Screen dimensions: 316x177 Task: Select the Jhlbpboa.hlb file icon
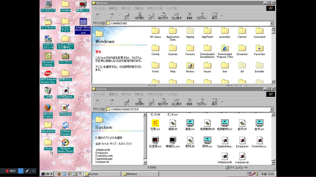pyautogui.click(x=225, y=158)
